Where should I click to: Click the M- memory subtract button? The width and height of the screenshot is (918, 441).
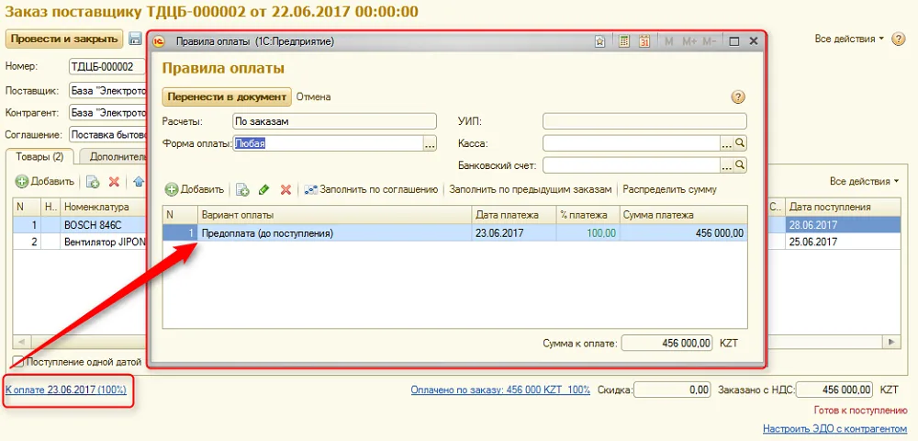(709, 41)
